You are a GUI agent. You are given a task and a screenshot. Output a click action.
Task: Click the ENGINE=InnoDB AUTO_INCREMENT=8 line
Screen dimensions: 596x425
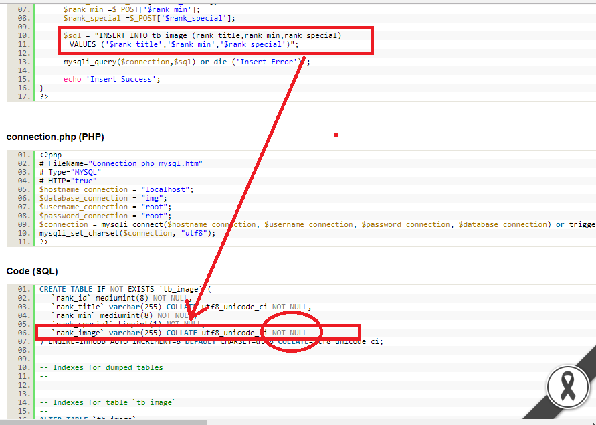(x=211, y=342)
